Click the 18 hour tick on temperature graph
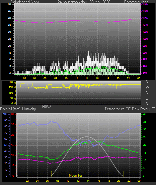 coord(108,181)
